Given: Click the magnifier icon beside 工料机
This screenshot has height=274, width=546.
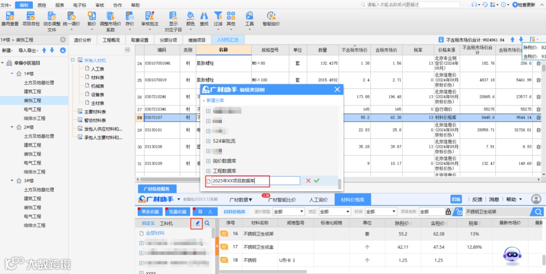Looking at the screenshot, I should pyautogui.click(x=207, y=223).
